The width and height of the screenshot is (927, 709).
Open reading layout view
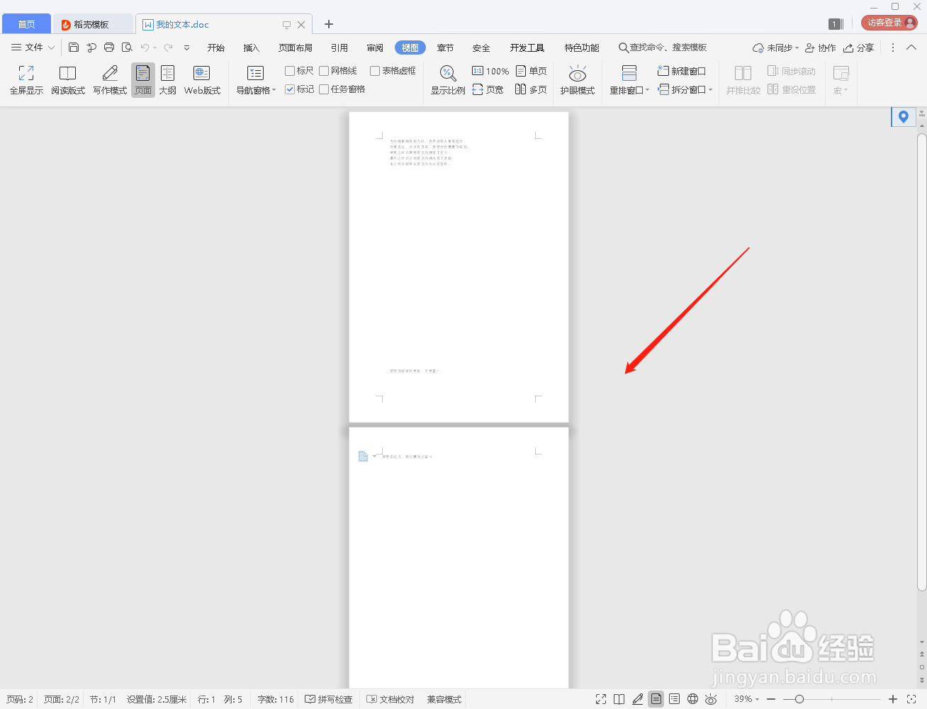(x=68, y=80)
